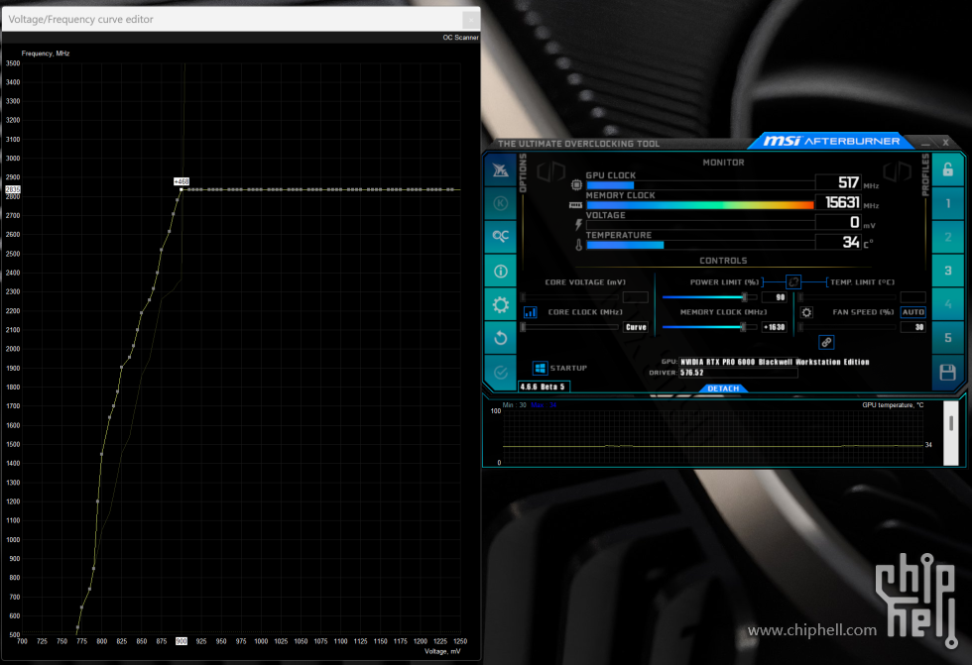Click previous monitor page arrow on left

[551, 171]
